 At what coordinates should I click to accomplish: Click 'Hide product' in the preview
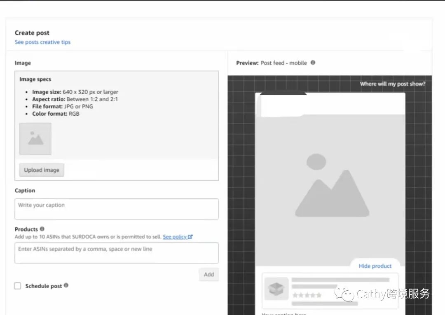click(x=375, y=266)
